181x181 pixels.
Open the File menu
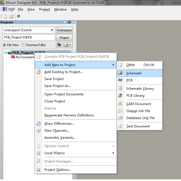pyautogui.click(x=21, y=9)
